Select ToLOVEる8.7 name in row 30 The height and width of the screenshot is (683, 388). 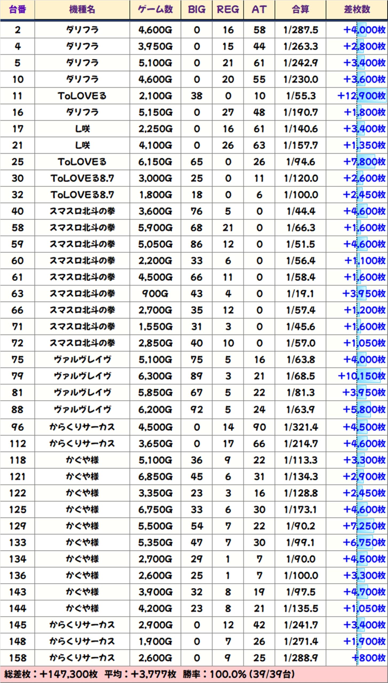(x=82, y=178)
